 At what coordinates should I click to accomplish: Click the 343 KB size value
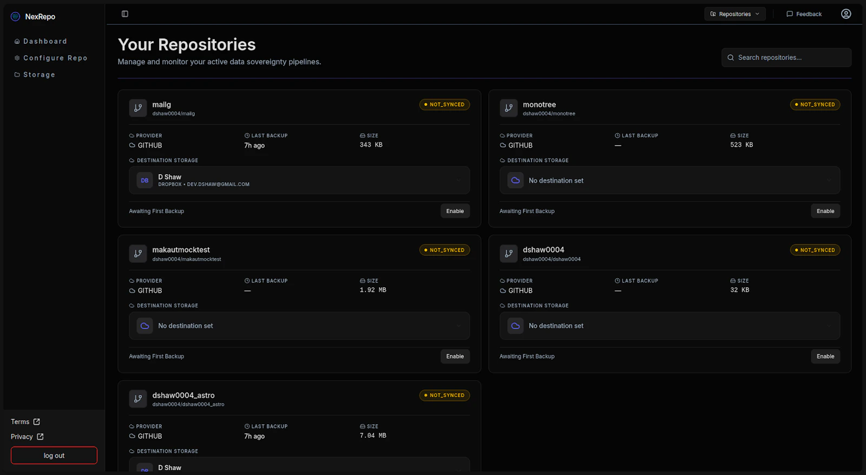point(371,145)
